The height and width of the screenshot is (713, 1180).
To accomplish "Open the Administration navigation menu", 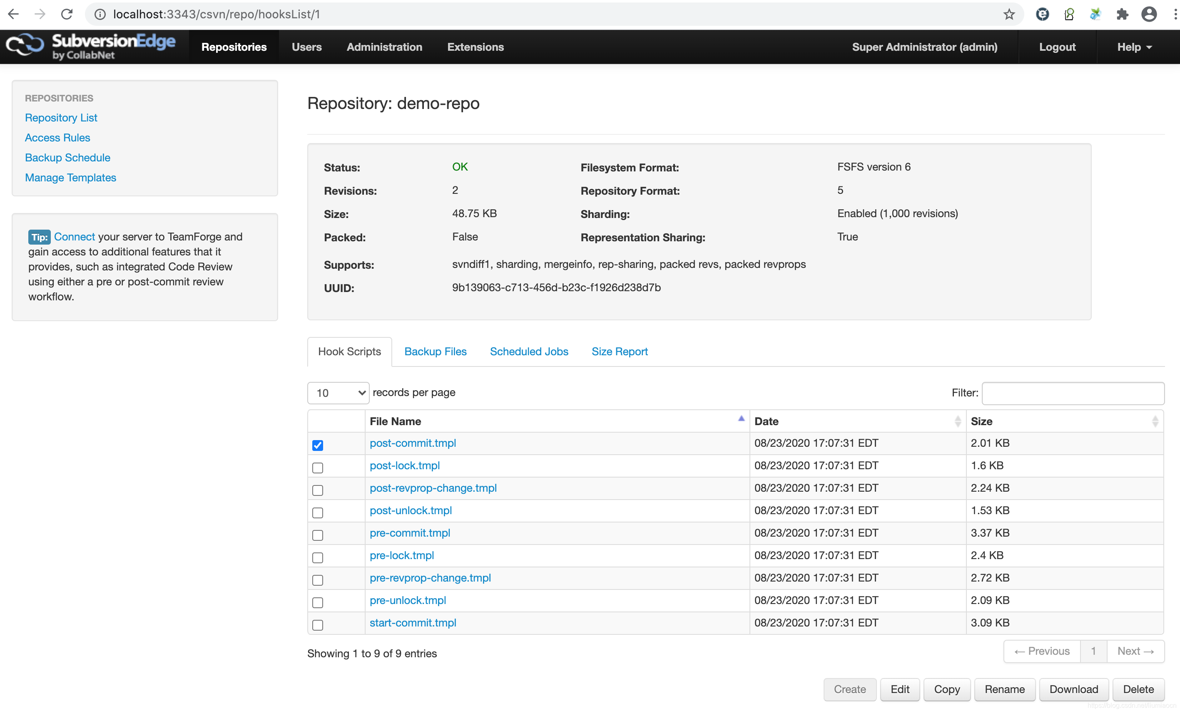I will tap(384, 47).
